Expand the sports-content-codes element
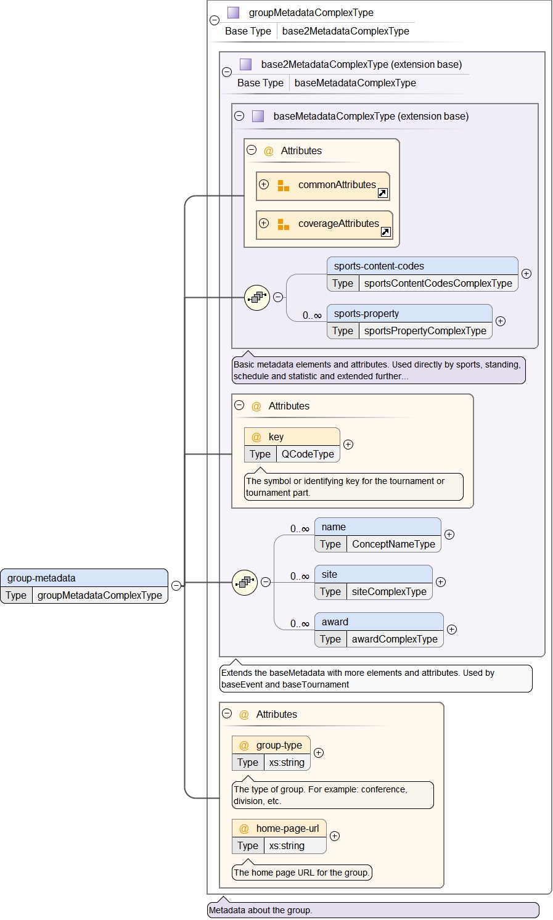Viewport: 553px width, 920px height. point(526,274)
